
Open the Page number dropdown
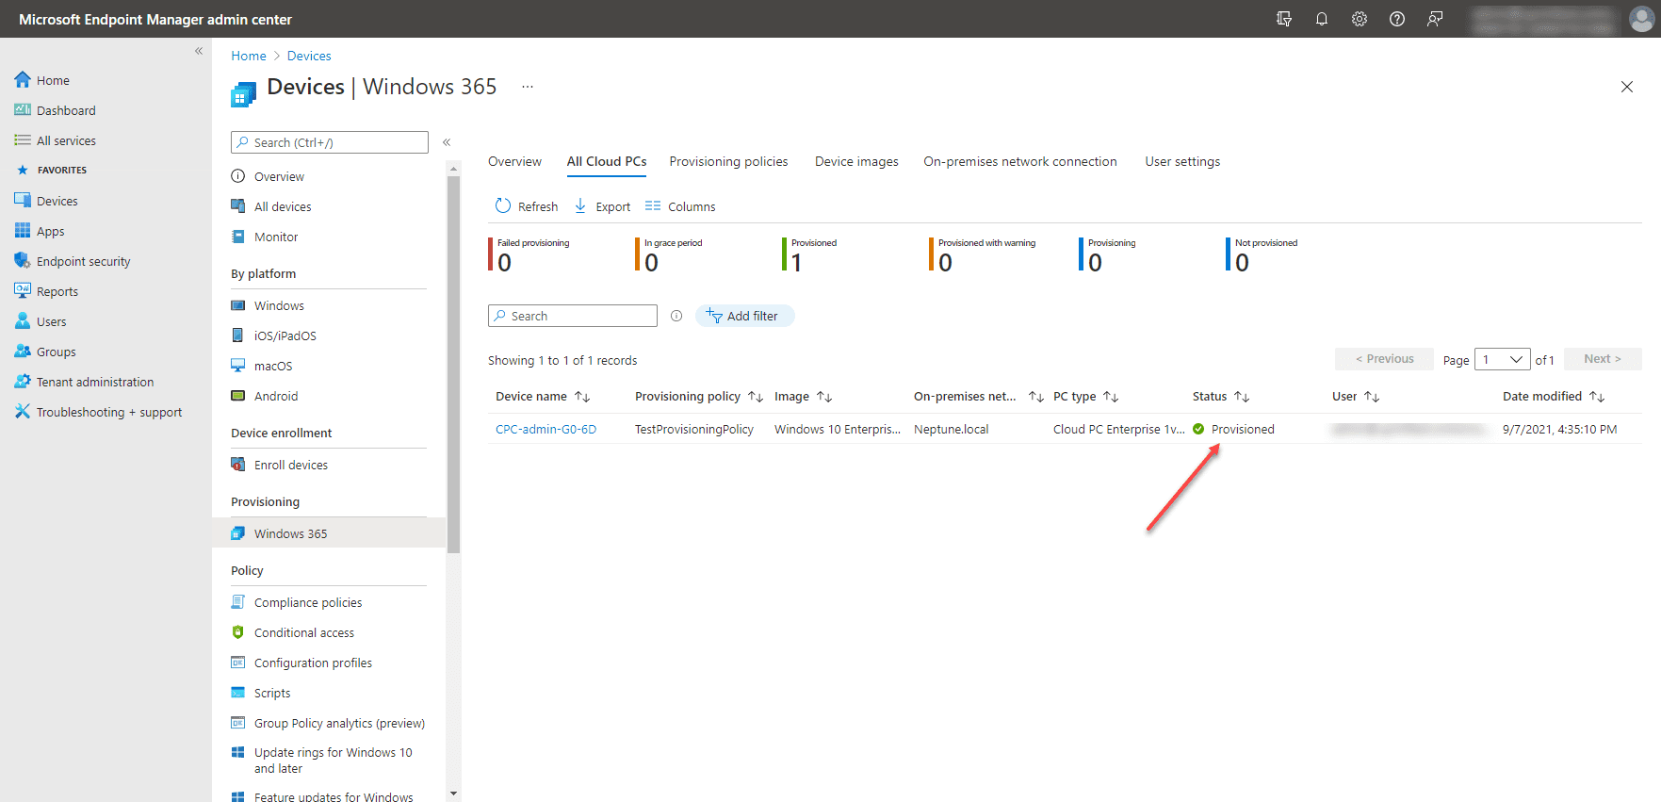tap(1503, 359)
